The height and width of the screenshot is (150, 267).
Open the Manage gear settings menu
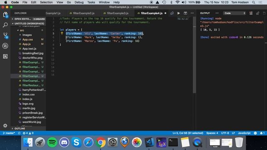[5, 126]
